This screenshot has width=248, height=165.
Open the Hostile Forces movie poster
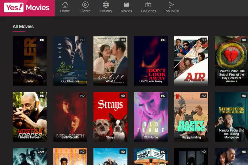point(29,117)
